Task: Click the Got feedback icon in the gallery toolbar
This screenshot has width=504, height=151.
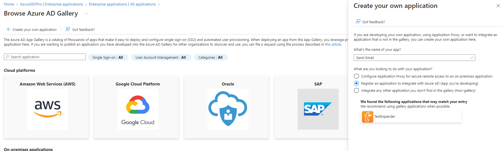Action: (68, 29)
